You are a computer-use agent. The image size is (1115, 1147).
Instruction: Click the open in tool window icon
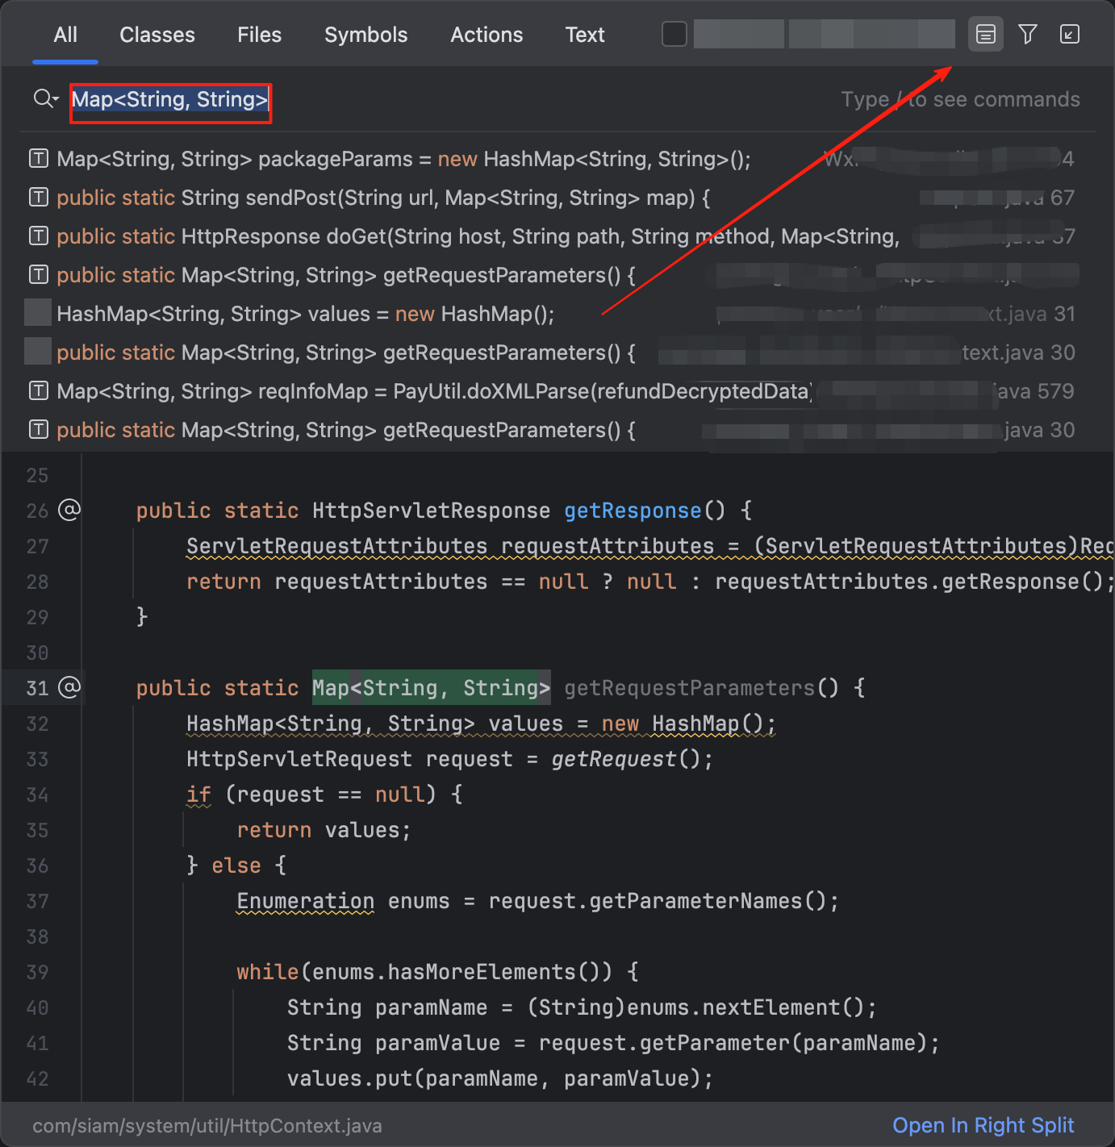(x=1069, y=35)
